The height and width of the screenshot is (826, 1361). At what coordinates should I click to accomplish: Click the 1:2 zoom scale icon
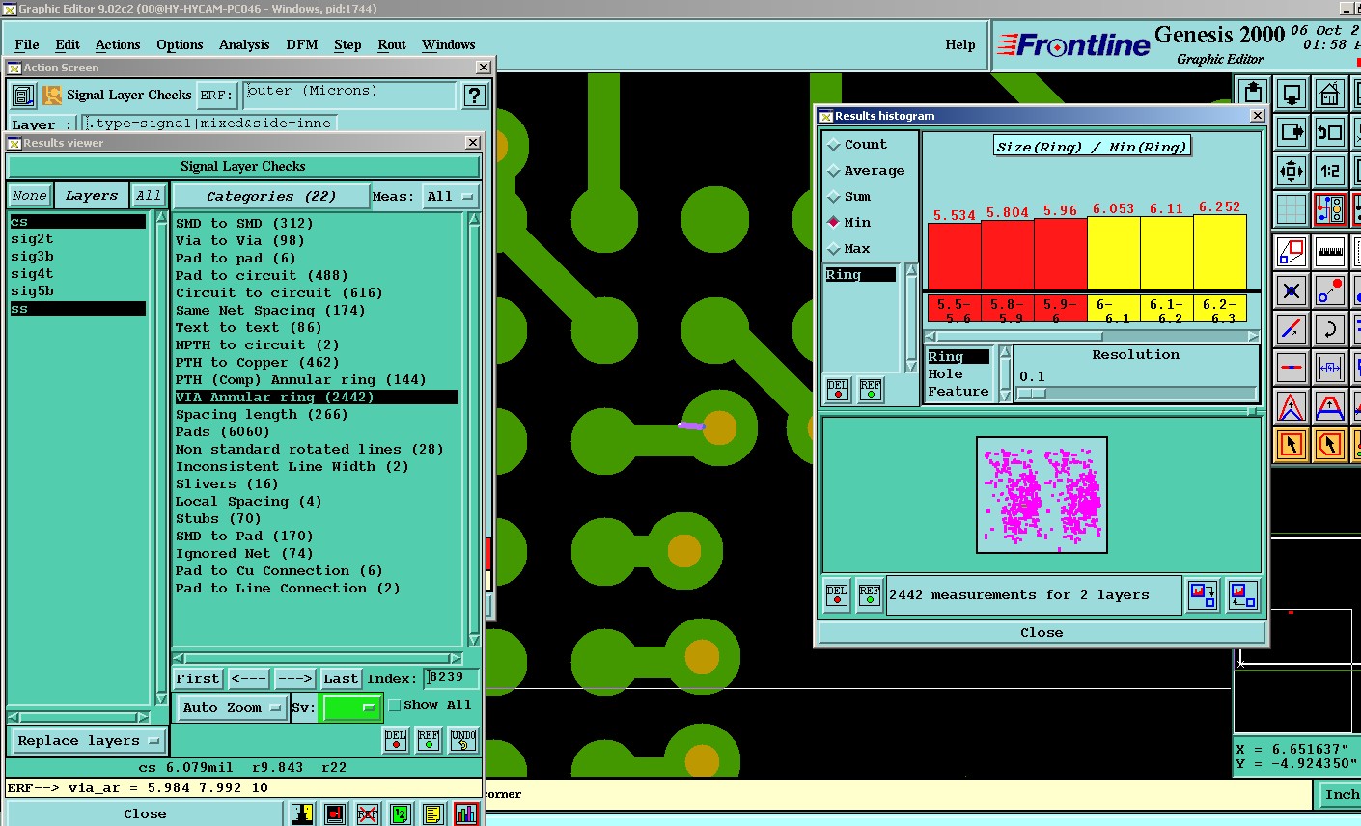(1330, 171)
